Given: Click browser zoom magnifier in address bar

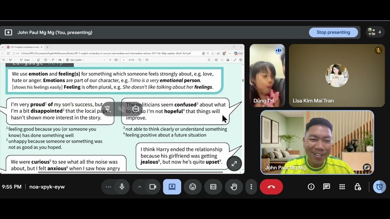Looking at the screenshot, I should click(208, 54).
